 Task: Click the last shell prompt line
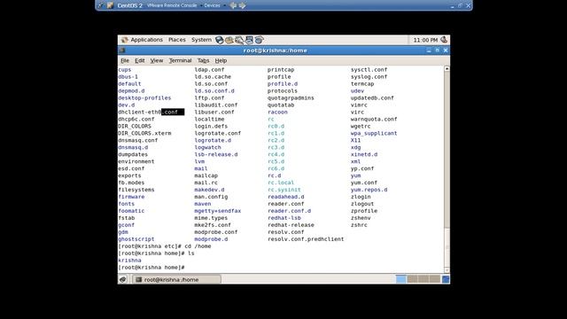(x=151, y=268)
